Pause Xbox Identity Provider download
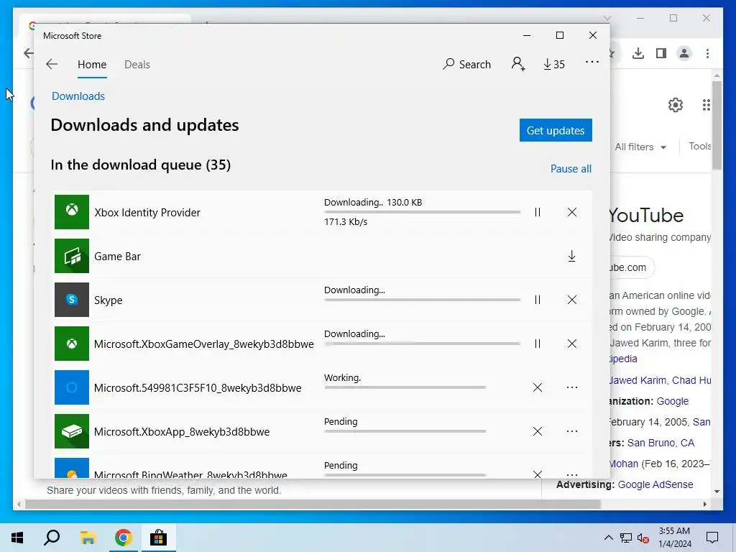Viewport: 736px width, 552px height. [538, 212]
